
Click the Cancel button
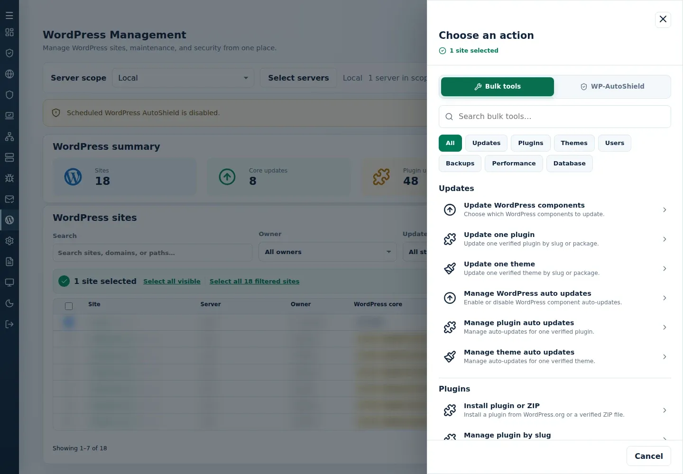coord(649,456)
